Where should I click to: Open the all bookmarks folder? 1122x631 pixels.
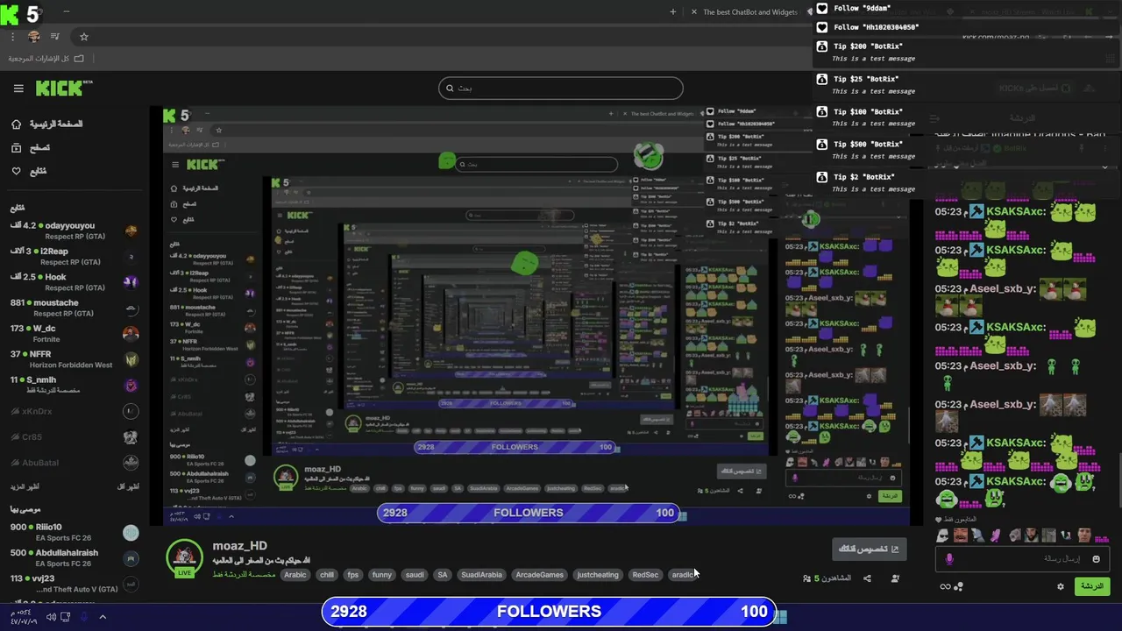pos(46,59)
